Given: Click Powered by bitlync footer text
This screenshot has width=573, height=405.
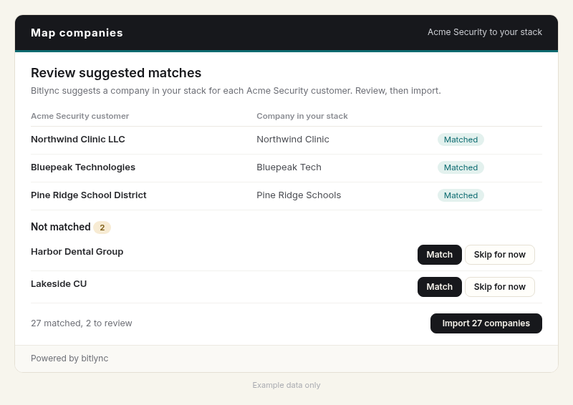Looking at the screenshot, I should (69, 358).
